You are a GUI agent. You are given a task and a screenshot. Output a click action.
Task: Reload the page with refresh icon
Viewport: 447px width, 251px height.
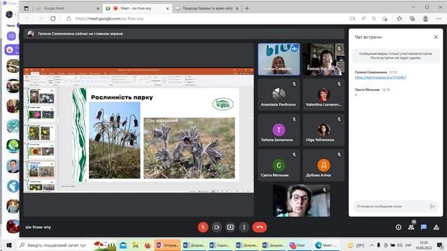pos(53,19)
